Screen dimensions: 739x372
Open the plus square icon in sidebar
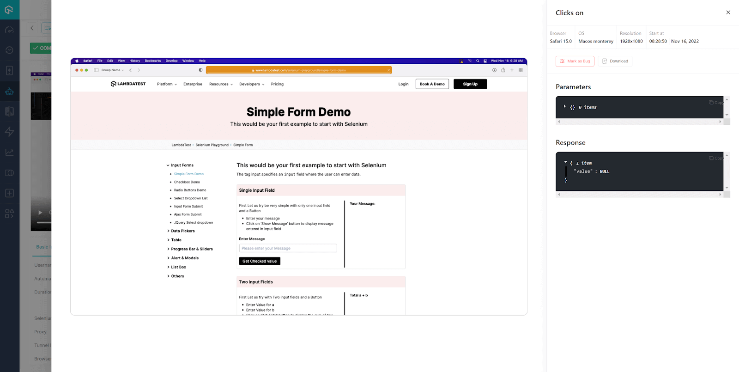click(9, 193)
